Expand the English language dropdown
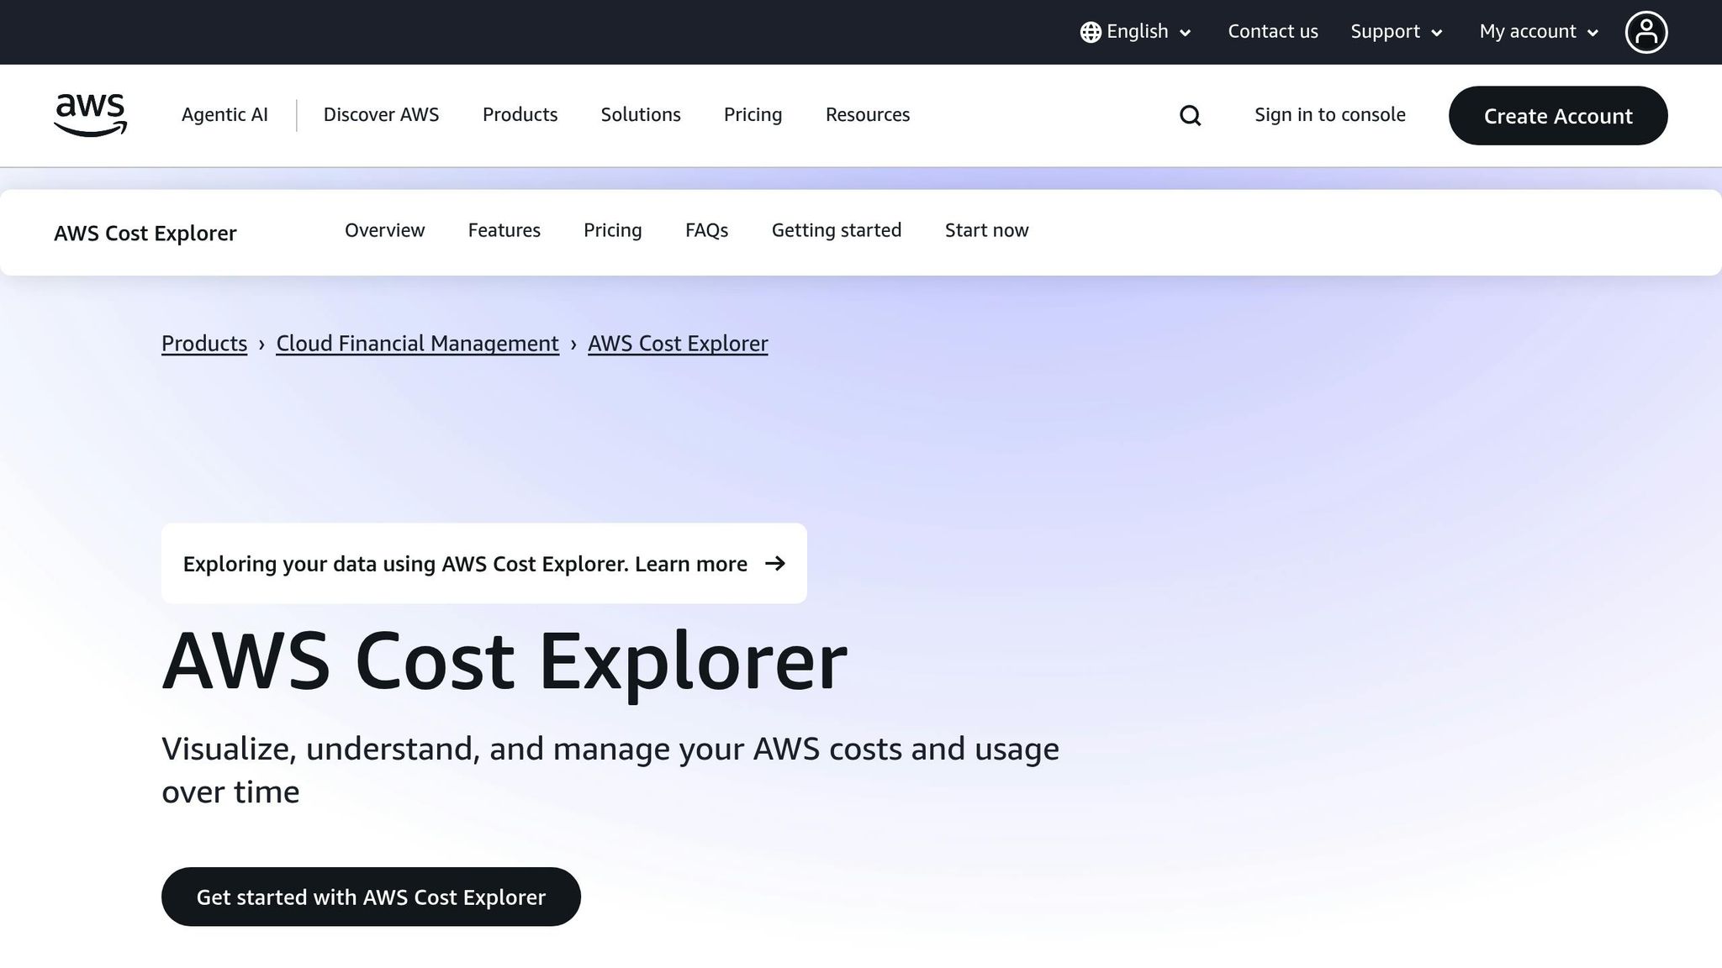Image resolution: width=1722 pixels, height=968 pixels. point(1137,31)
